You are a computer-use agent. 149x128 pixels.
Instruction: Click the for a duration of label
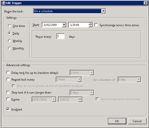pyautogui.click(x=104, y=80)
